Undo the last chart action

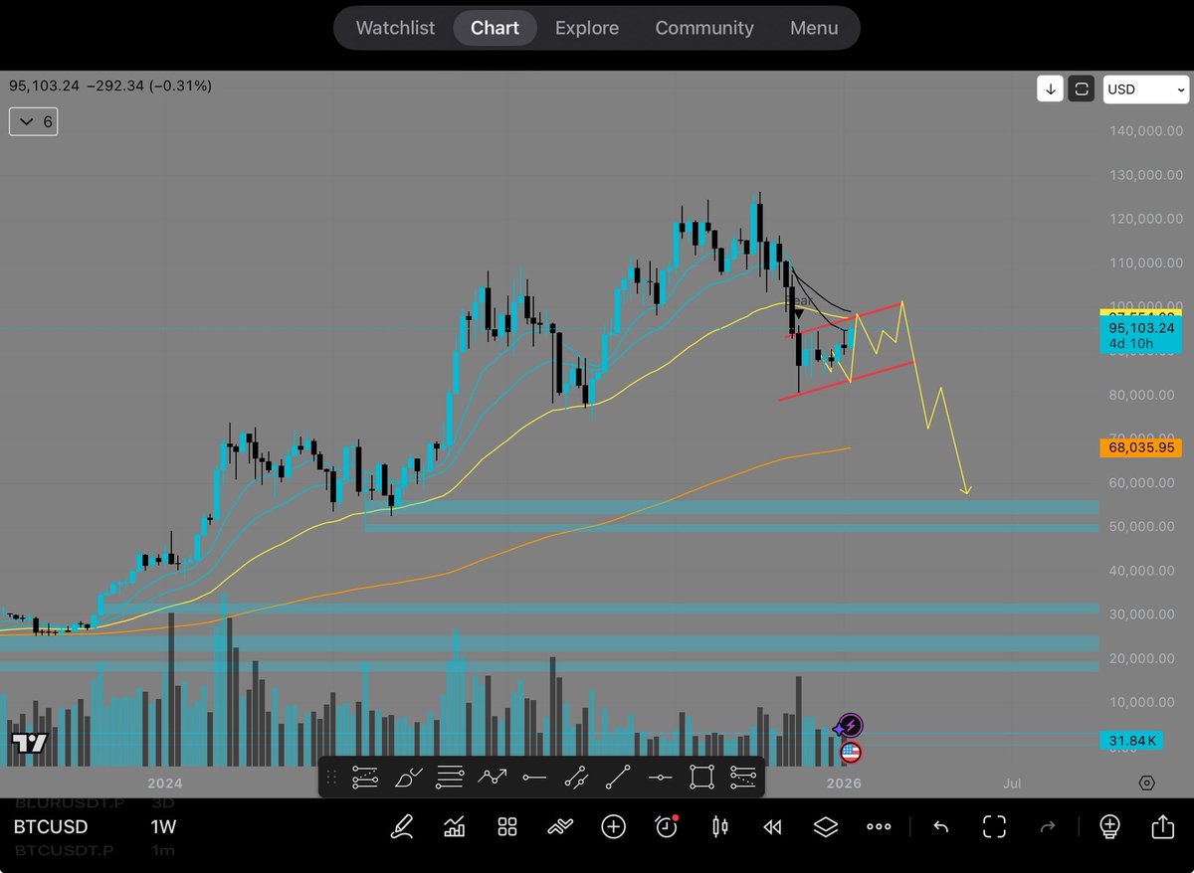click(x=940, y=826)
